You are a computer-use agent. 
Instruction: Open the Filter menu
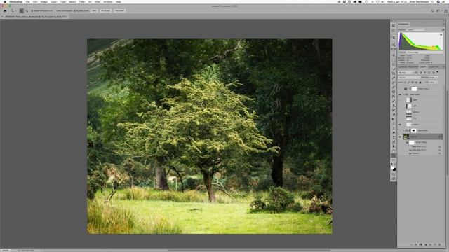coord(82,1)
